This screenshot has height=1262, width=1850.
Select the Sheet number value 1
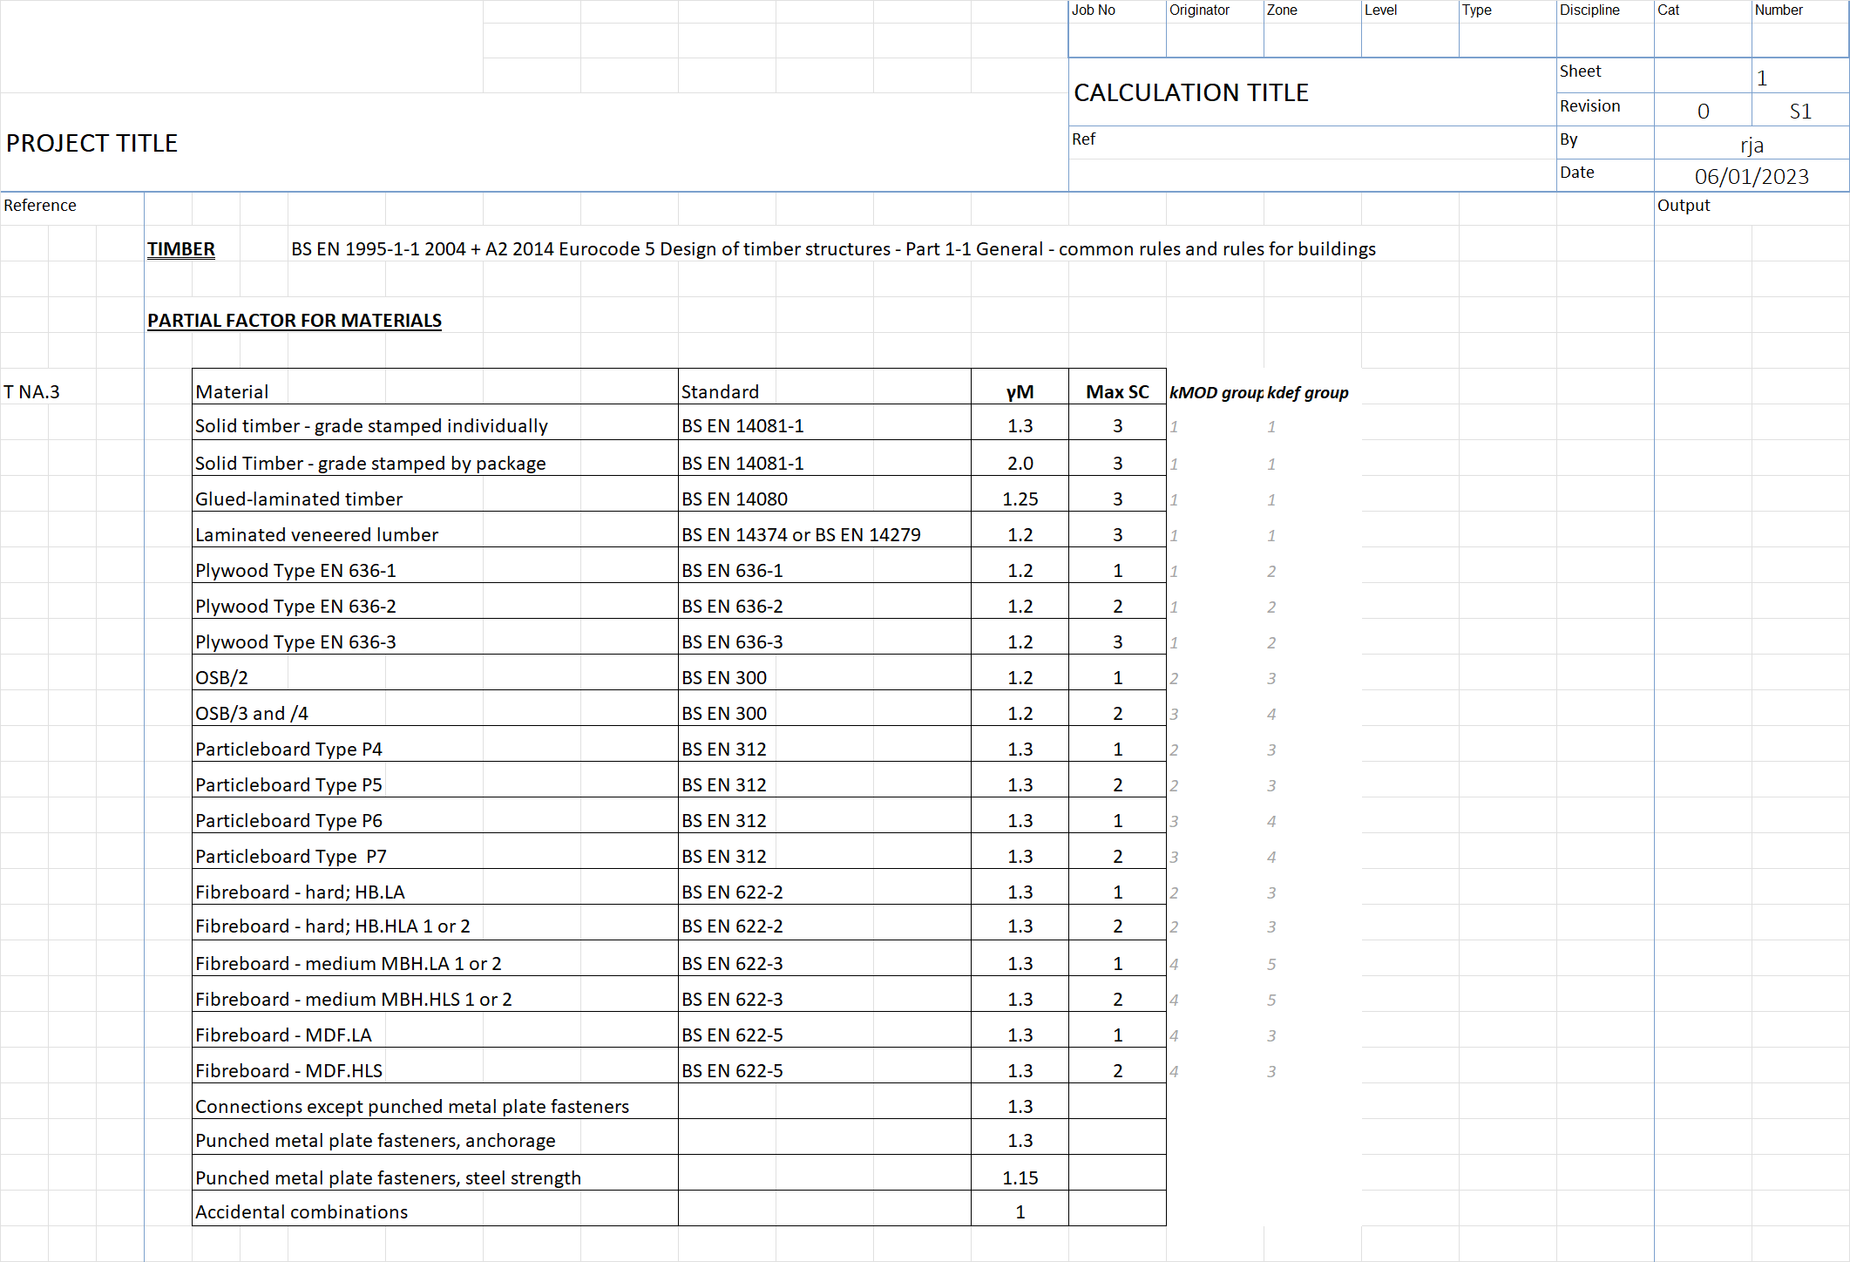point(1800,76)
